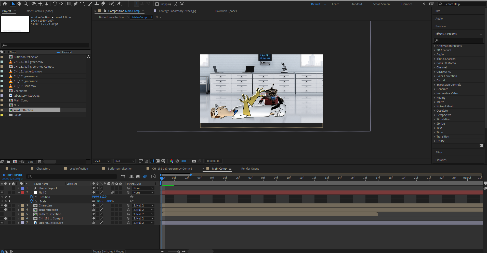Click the red label color of Null 2
The height and width of the screenshot is (253, 487).
(x=22, y=193)
